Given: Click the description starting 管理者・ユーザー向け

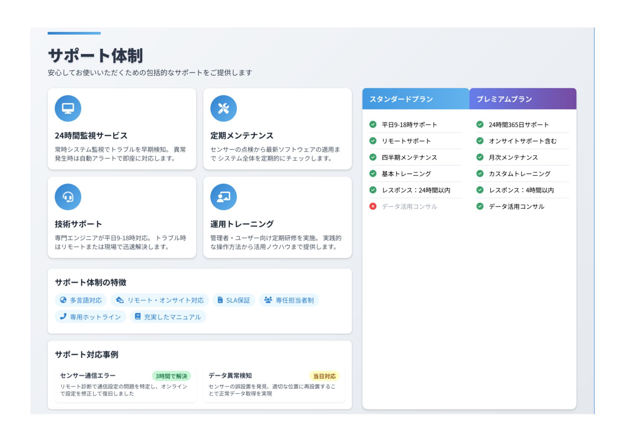Looking at the screenshot, I should tap(276, 242).
